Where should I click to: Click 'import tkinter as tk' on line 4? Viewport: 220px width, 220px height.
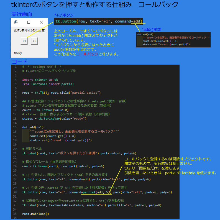click(40, 80)
